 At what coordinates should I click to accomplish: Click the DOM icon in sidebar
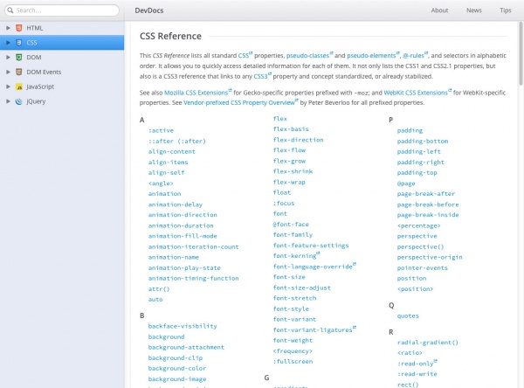click(x=18, y=57)
